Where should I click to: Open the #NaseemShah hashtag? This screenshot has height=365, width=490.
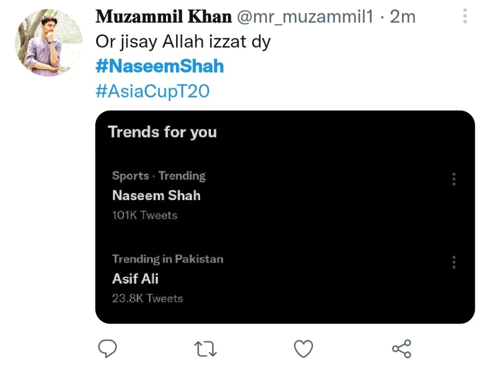[x=160, y=66]
